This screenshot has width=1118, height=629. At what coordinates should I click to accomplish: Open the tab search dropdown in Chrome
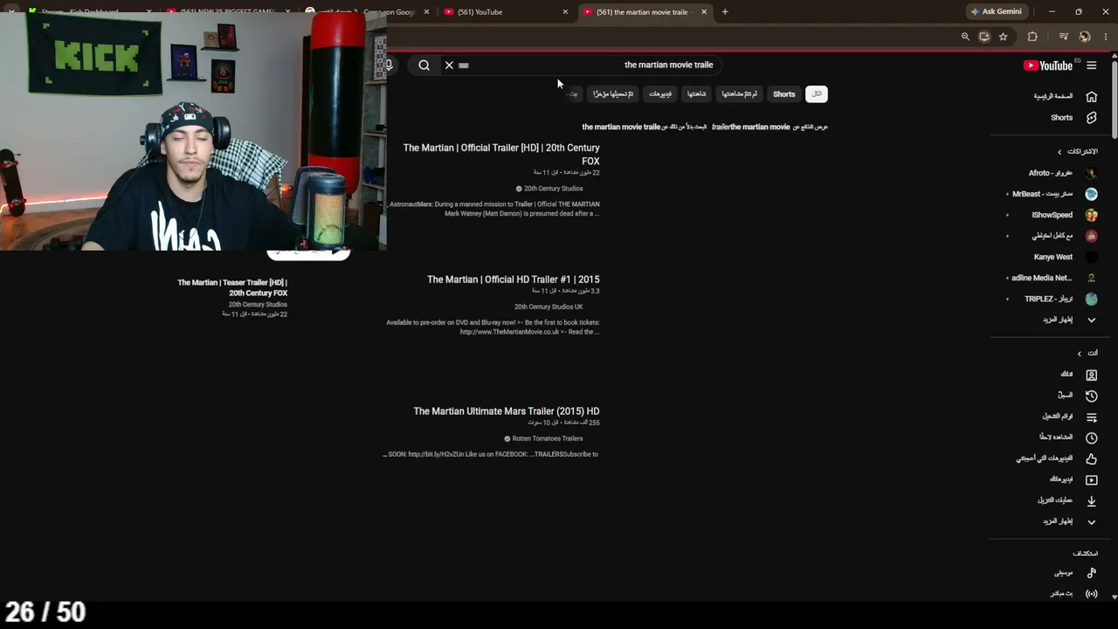(x=10, y=12)
